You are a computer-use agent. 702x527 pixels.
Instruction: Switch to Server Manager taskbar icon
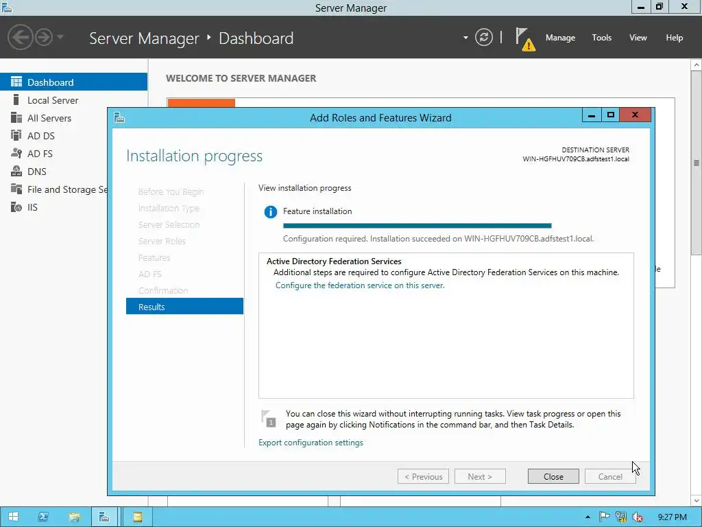(104, 517)
